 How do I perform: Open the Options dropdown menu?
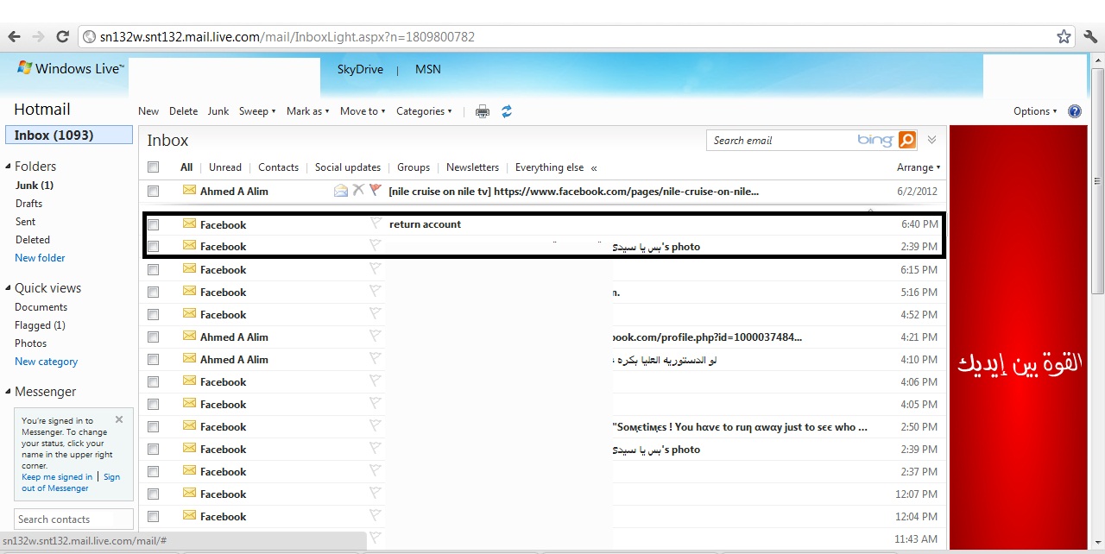(1035, 111)
